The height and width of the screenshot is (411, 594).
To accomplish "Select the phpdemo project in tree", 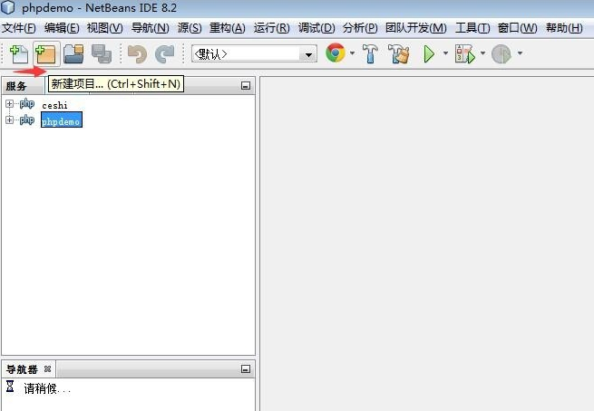I will 62,119.
